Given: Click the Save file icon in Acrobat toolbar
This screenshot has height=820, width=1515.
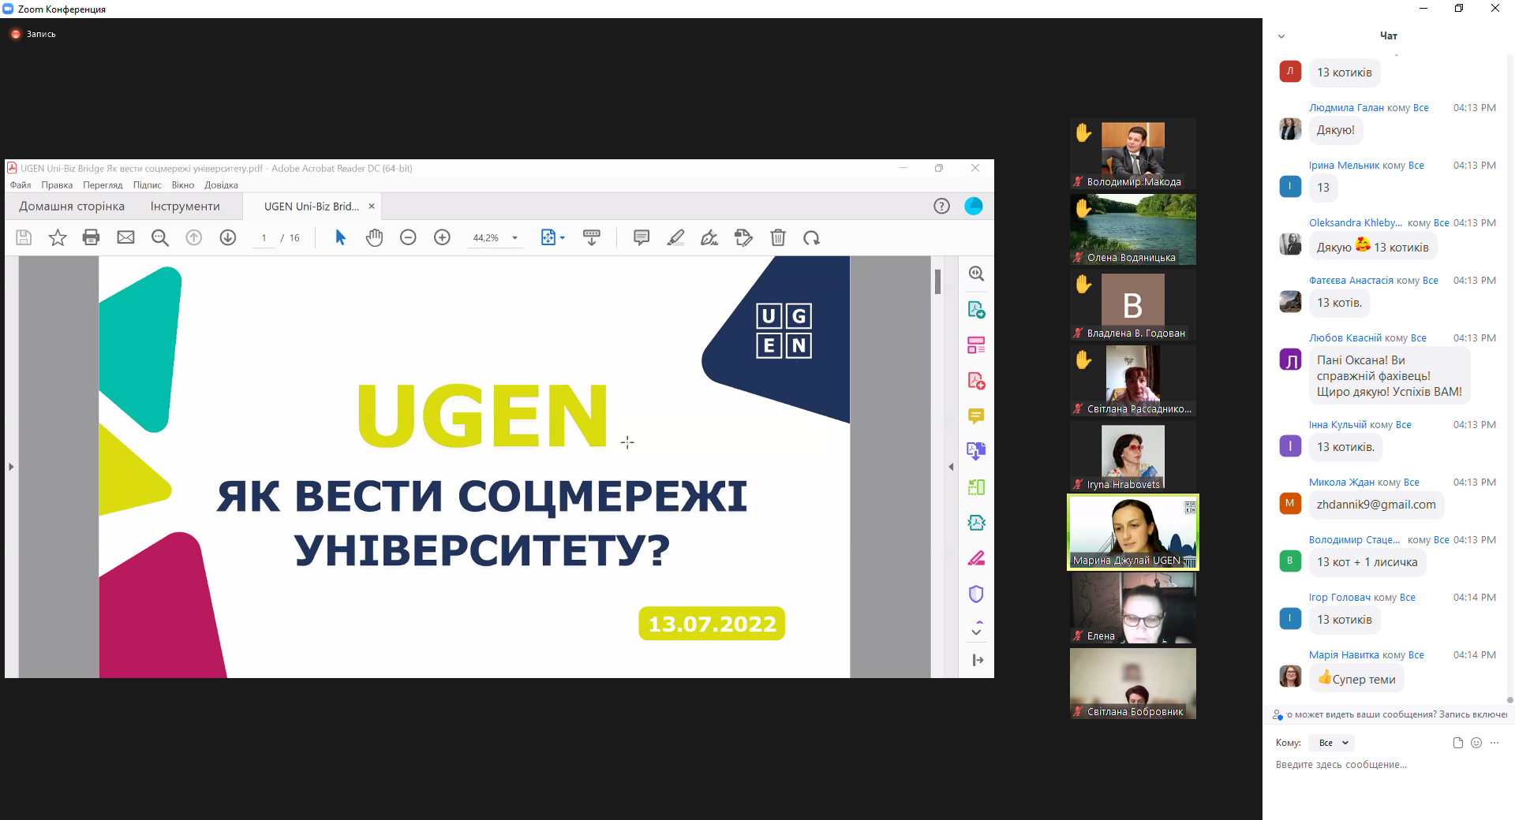Looking at the screenshot, I should 24,237.
